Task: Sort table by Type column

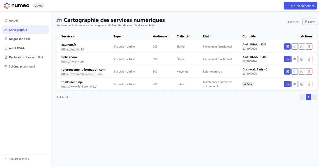Action: point(118,36)
